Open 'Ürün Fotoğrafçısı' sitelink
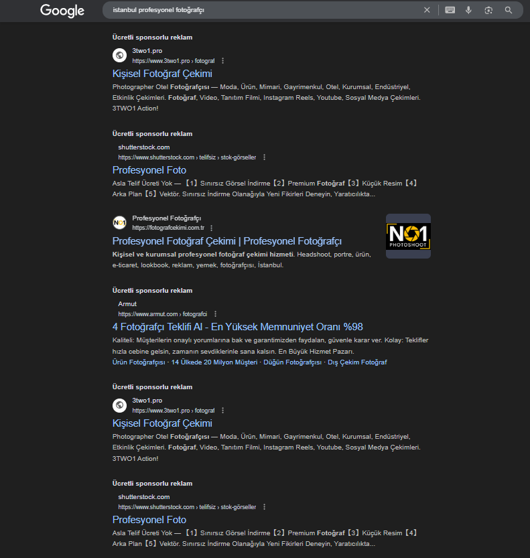Screen dimensions: 530x558 click(139, 362)
